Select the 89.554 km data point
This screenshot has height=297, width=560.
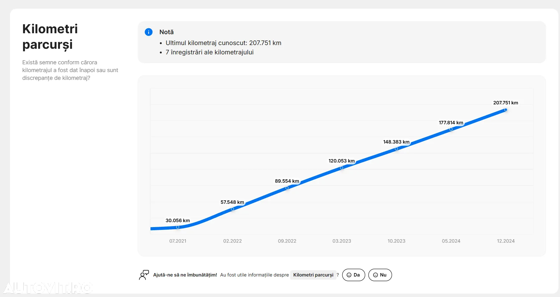pos(287,188)
